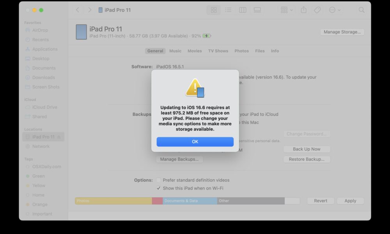Click the Tag toolbar icon
The image size is (390, 234).
[x=317, y=10]
